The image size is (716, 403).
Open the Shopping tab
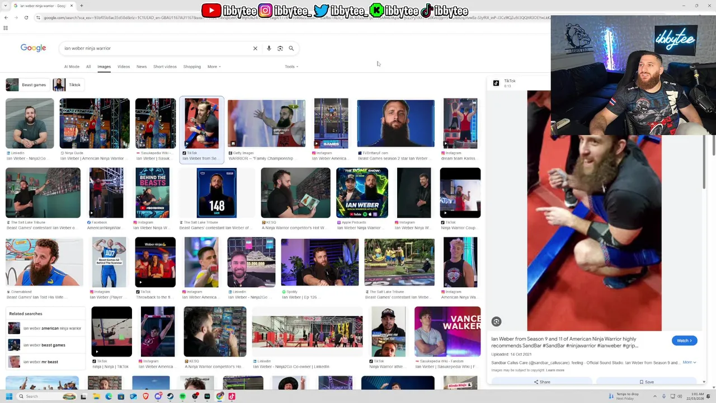(192, 67)
